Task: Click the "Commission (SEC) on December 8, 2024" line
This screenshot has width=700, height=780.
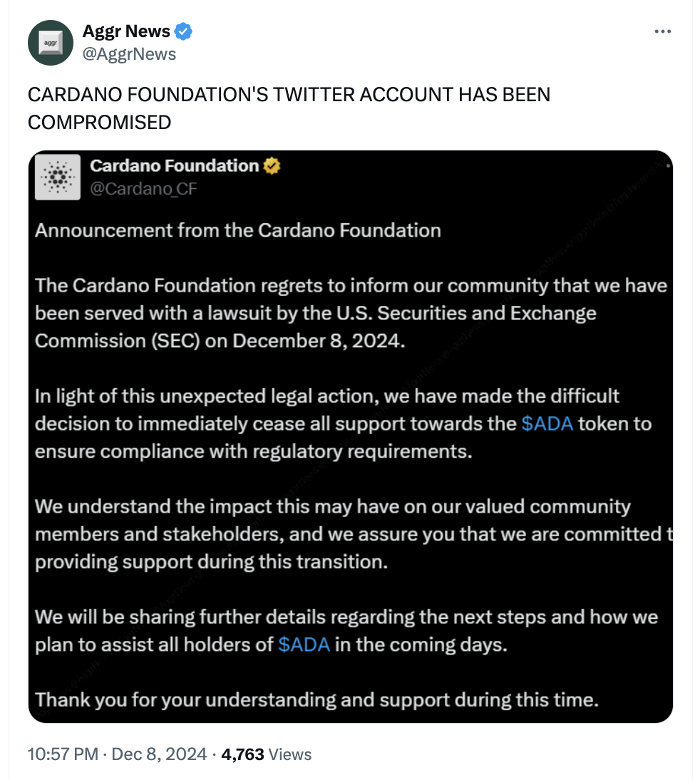Action: (x=220, y=341)
